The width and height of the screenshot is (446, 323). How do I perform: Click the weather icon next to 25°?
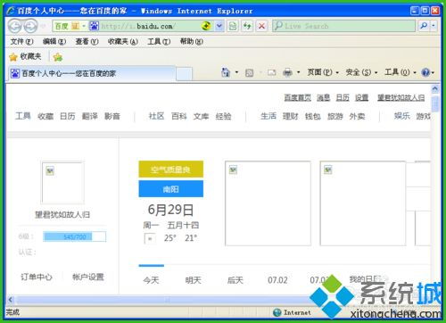click(x=150, y=238)
